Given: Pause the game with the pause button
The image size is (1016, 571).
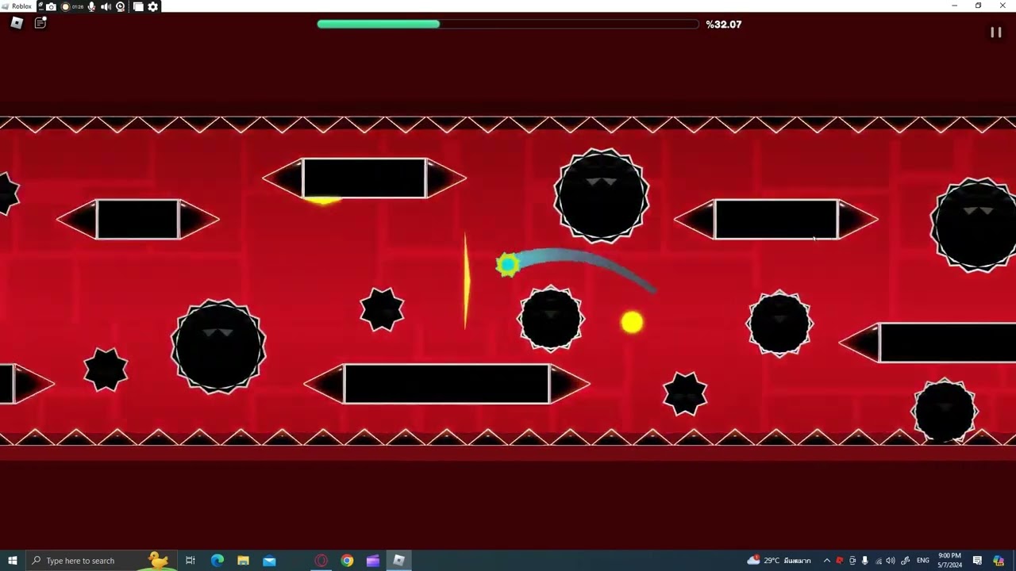Looking at the screenshot, I should (995, 33).
